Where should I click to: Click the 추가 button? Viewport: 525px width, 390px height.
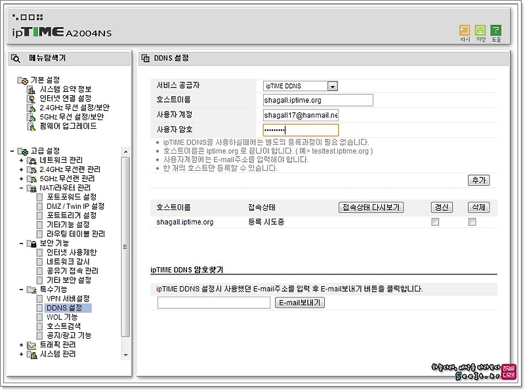478,181
